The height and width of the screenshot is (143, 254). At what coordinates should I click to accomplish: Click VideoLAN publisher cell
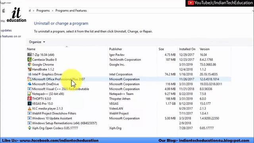116,108
